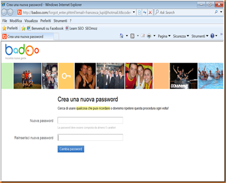Click the blue Help question mark icon
This screenshot has height=183, width=226.
pos(212,36)
